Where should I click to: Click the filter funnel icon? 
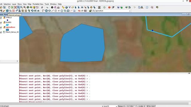point(70,7)
